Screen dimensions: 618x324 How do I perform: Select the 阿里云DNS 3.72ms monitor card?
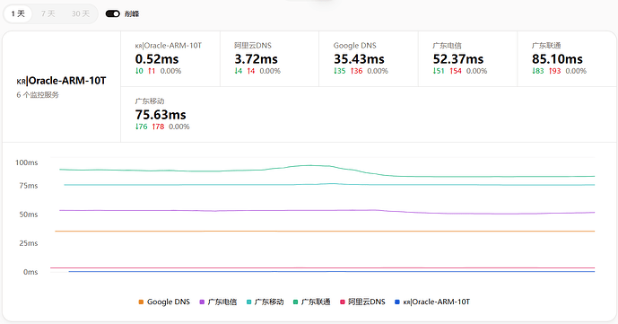(x=270, y=58)
